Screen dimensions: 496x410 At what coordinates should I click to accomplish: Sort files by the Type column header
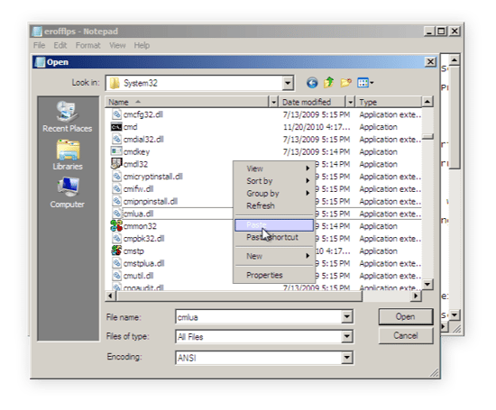click(x=388, y=102)
